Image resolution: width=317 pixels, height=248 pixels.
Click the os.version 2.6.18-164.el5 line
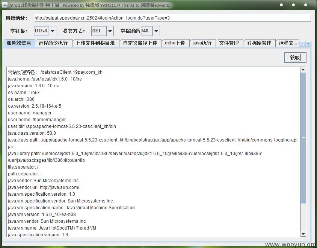[35, 106]
